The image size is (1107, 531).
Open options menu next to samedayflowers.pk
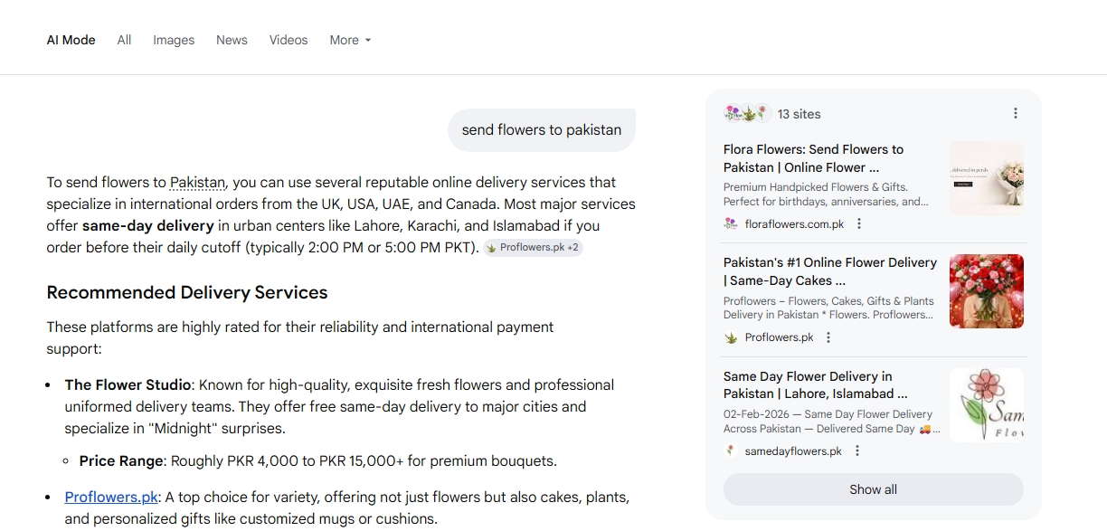tap(857, 451)
